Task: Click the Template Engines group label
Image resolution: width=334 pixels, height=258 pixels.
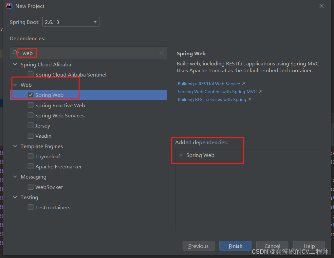Action: click(x=42, y=146)
